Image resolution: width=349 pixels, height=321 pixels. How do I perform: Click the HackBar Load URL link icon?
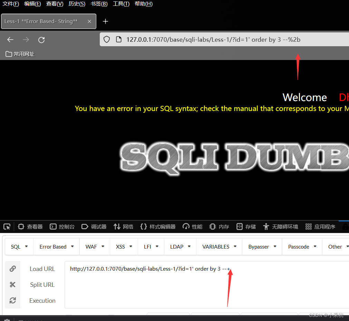point(13,269)
